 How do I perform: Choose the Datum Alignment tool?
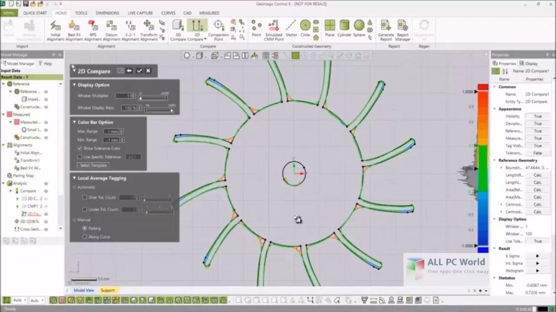[111, 30]
